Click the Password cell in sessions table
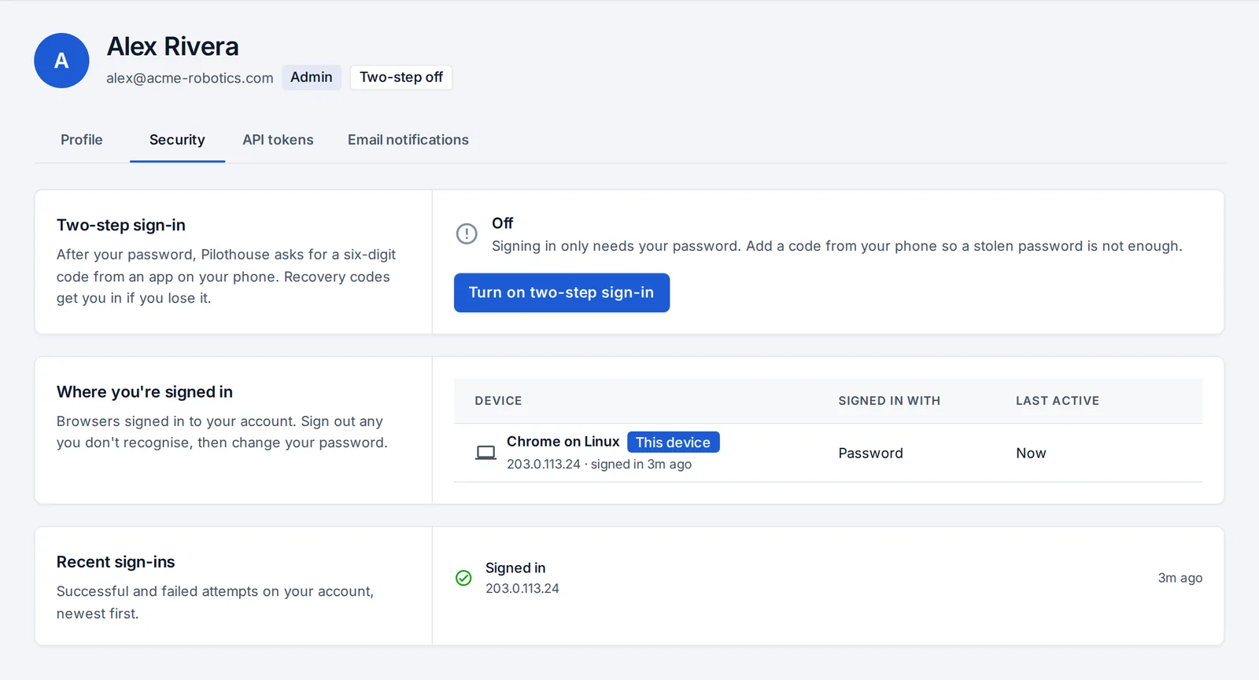Image resolution: width=1259 pixels, height=680 pixels. point(871,453)
